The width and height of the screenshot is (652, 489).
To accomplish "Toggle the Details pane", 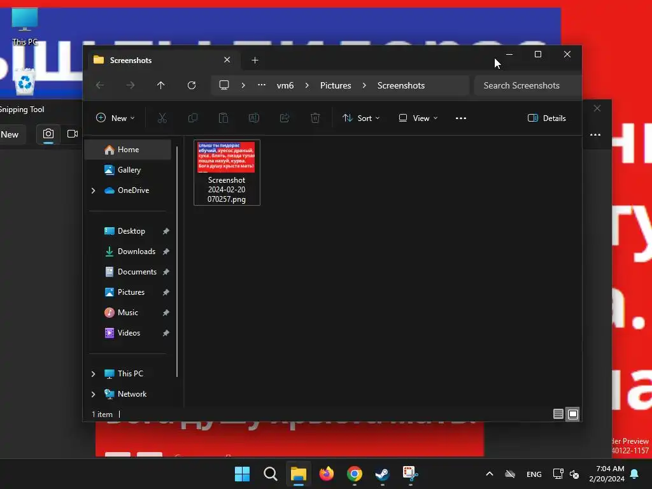I will point(547,118).
